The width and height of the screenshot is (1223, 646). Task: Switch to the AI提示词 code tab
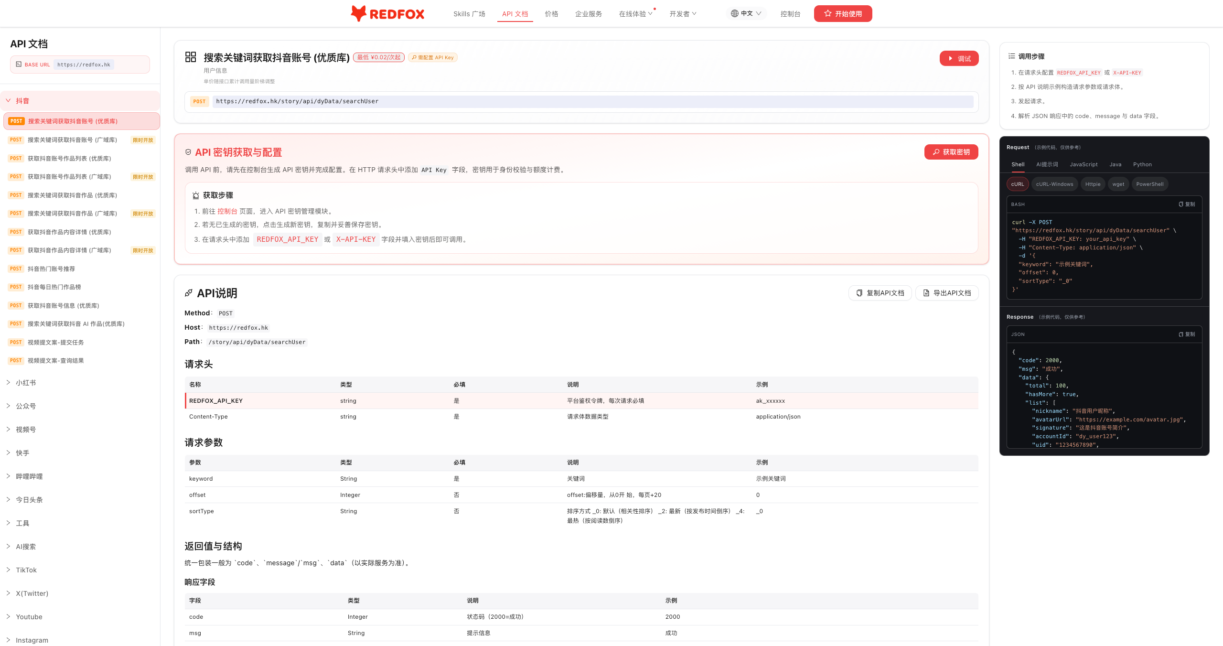pyautogui.click(x=1047, y=164)
